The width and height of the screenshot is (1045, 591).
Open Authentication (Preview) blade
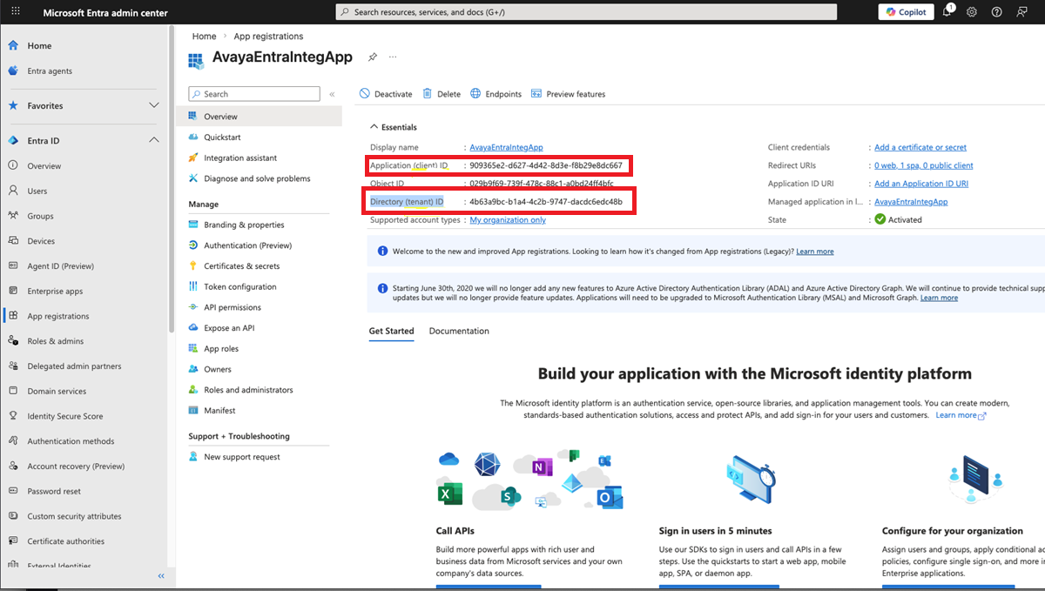pos(248,245)
